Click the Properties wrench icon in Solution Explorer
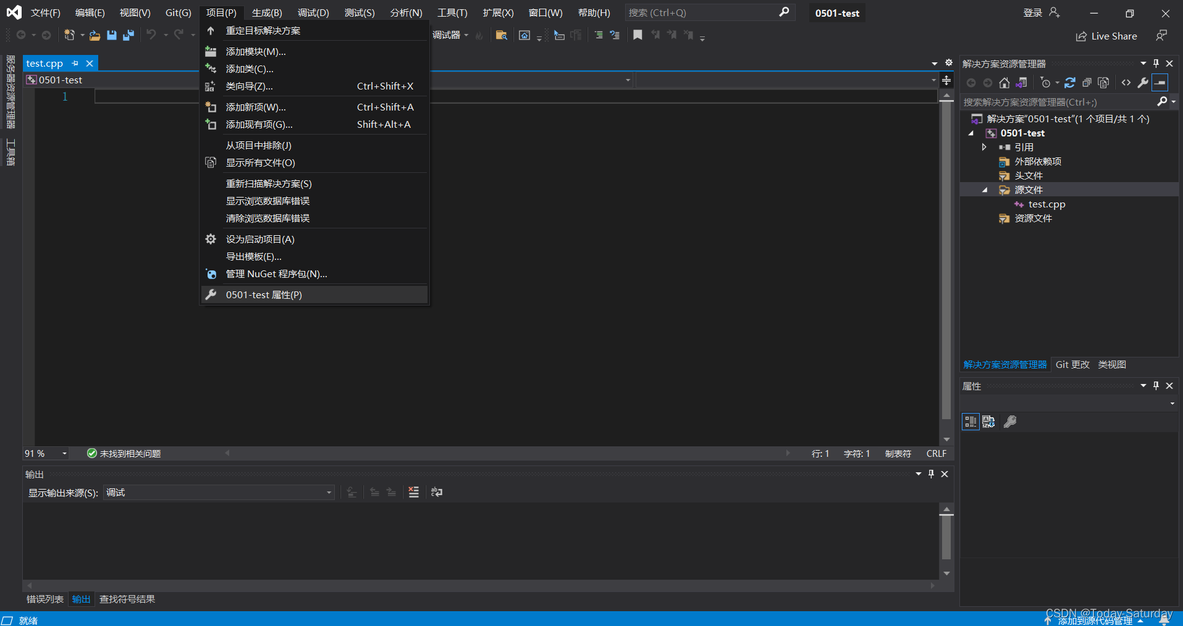Viewport: 1183px width, 626px height. pos(1143,83)
